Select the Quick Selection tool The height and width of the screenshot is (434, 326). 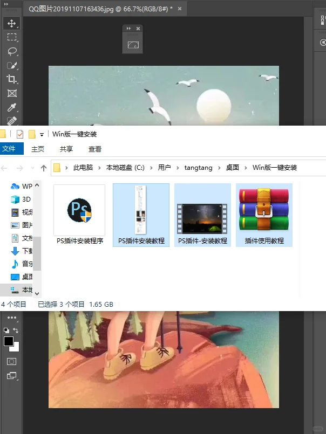(12, 65)
